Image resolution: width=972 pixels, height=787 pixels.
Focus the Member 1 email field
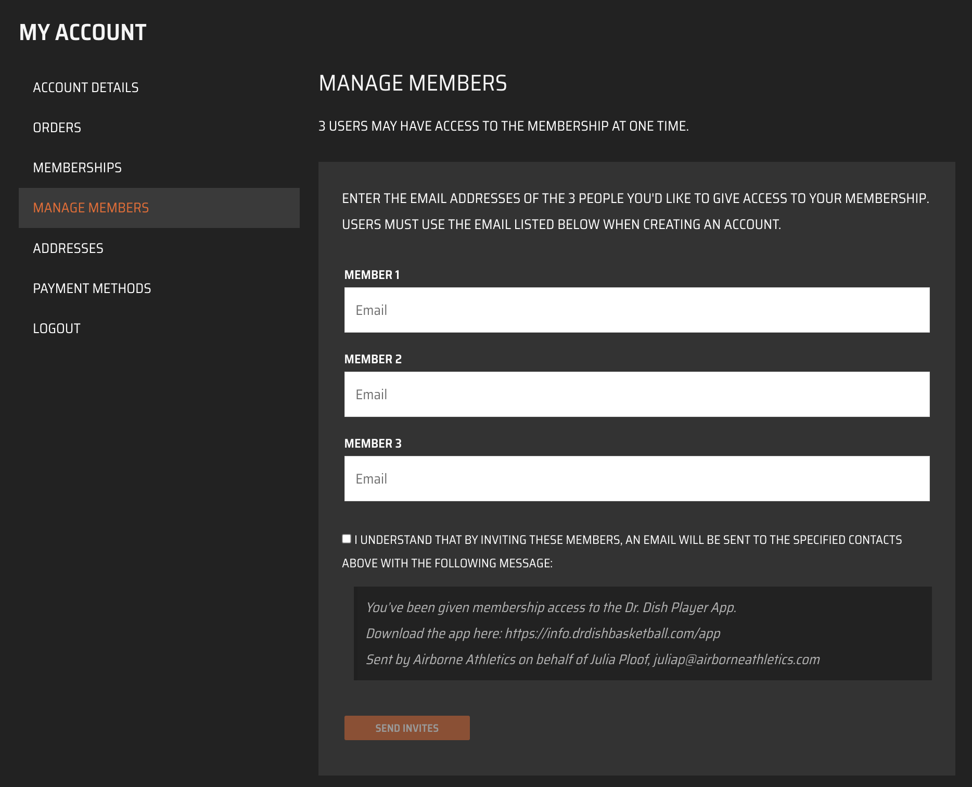(637, 310)
